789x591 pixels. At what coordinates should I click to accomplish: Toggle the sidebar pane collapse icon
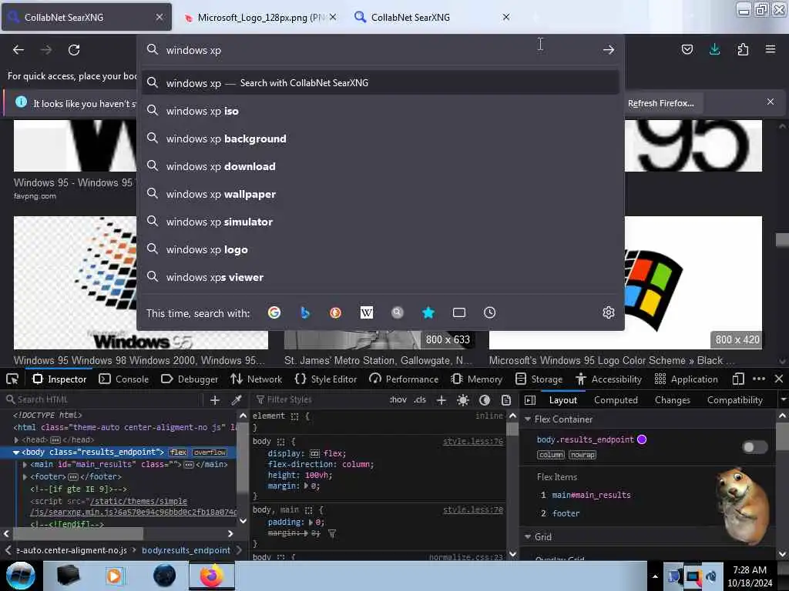tap(530, 400)
